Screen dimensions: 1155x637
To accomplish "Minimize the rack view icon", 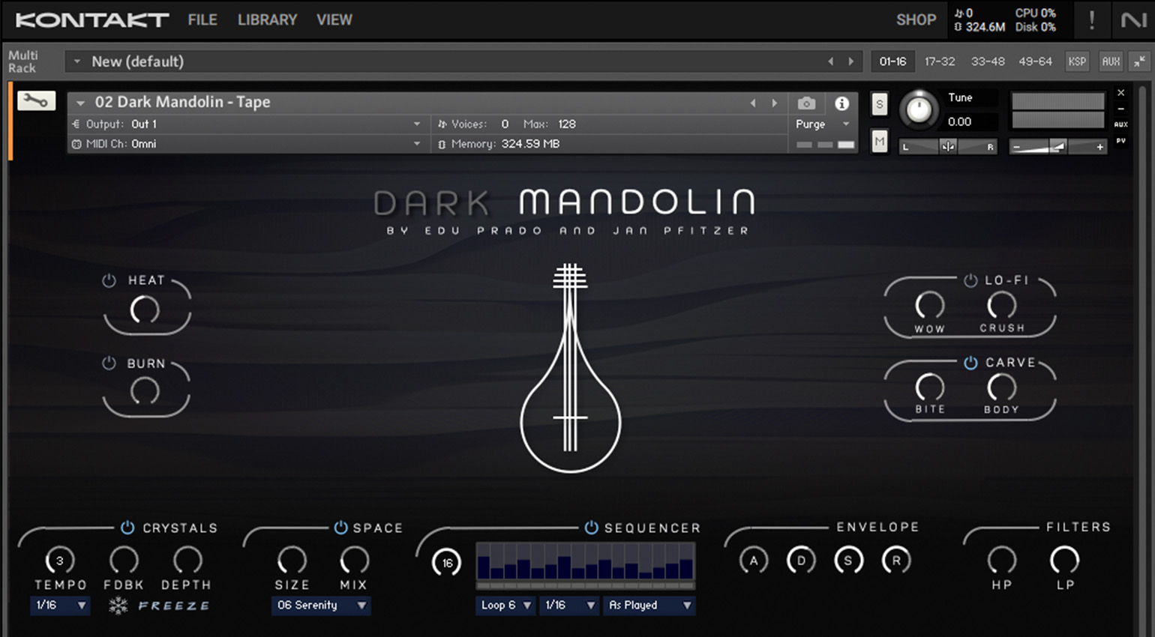I will point(1139,61).
